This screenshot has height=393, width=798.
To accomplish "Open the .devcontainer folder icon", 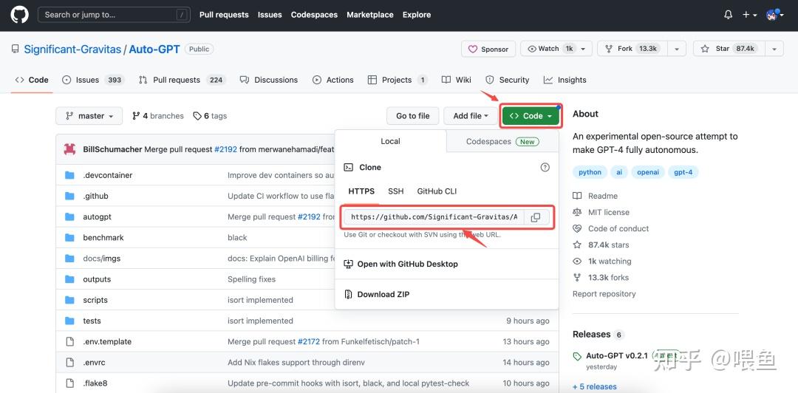I will pos(69,175).
